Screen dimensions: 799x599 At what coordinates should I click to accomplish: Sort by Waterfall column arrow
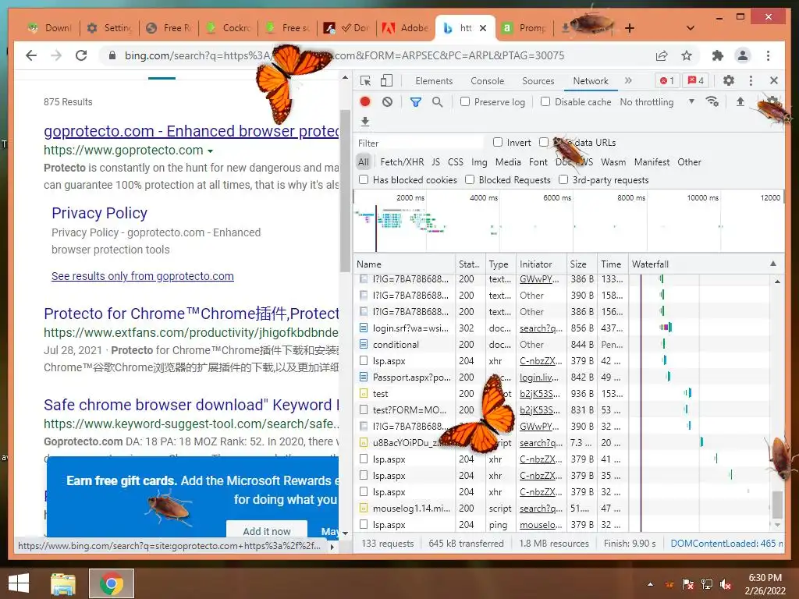tap(773, 264)
